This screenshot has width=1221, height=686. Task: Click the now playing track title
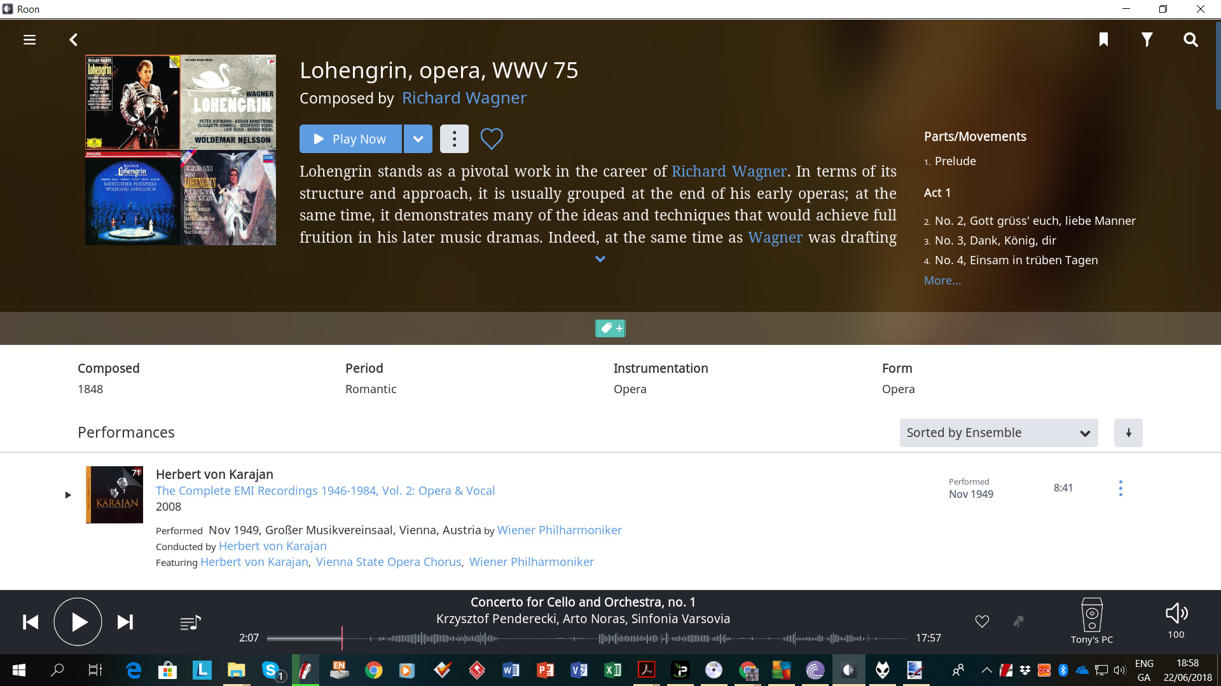[x=583, y=602]
